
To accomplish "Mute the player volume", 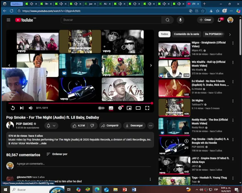I will pos(30,108).
